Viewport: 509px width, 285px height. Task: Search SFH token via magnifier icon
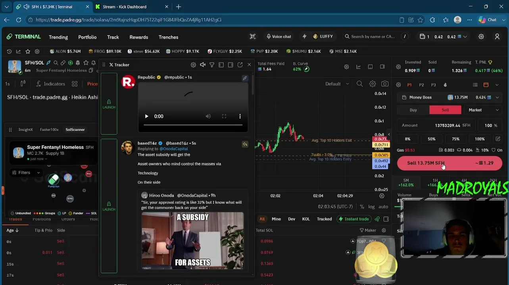click(56, 63)
